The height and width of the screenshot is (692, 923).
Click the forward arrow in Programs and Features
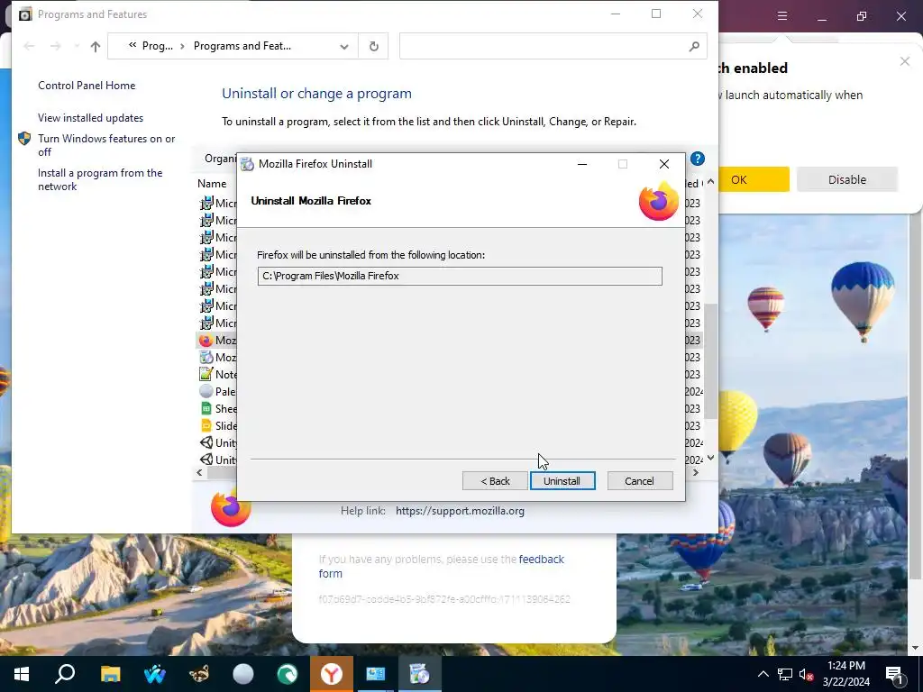tap(55, 46)
